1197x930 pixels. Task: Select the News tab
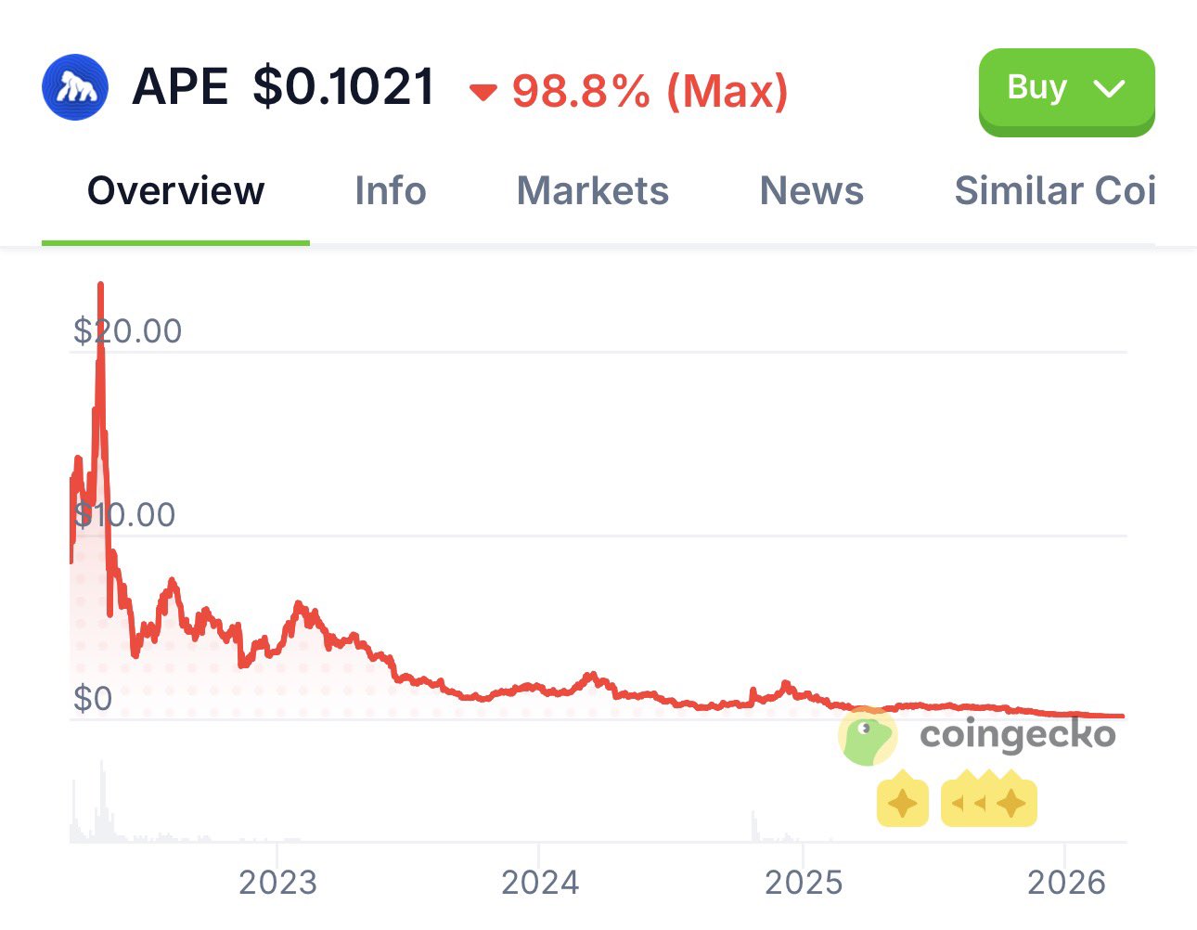tap(811, 191)
